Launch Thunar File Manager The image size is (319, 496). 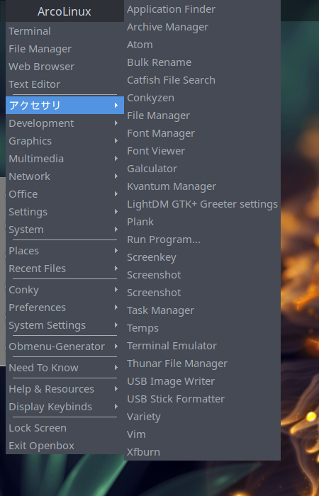[x=202, y=363]
